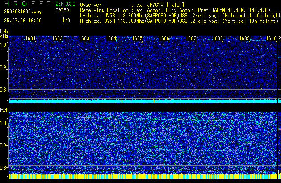Click the 1602 time marker
The height and width of the screenshot is (183, 281).
tap(57, 38)
